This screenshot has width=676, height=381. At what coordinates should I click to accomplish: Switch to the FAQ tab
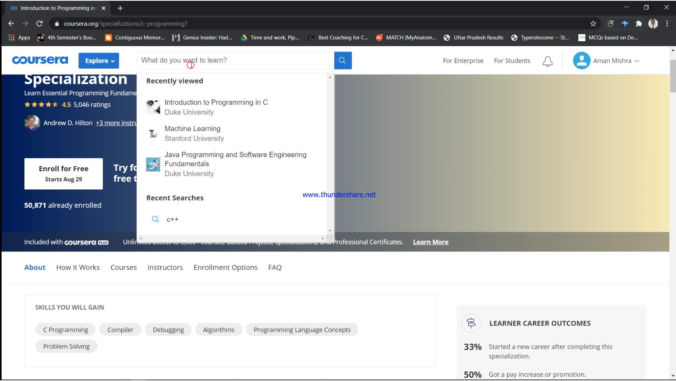click(275, 268)
